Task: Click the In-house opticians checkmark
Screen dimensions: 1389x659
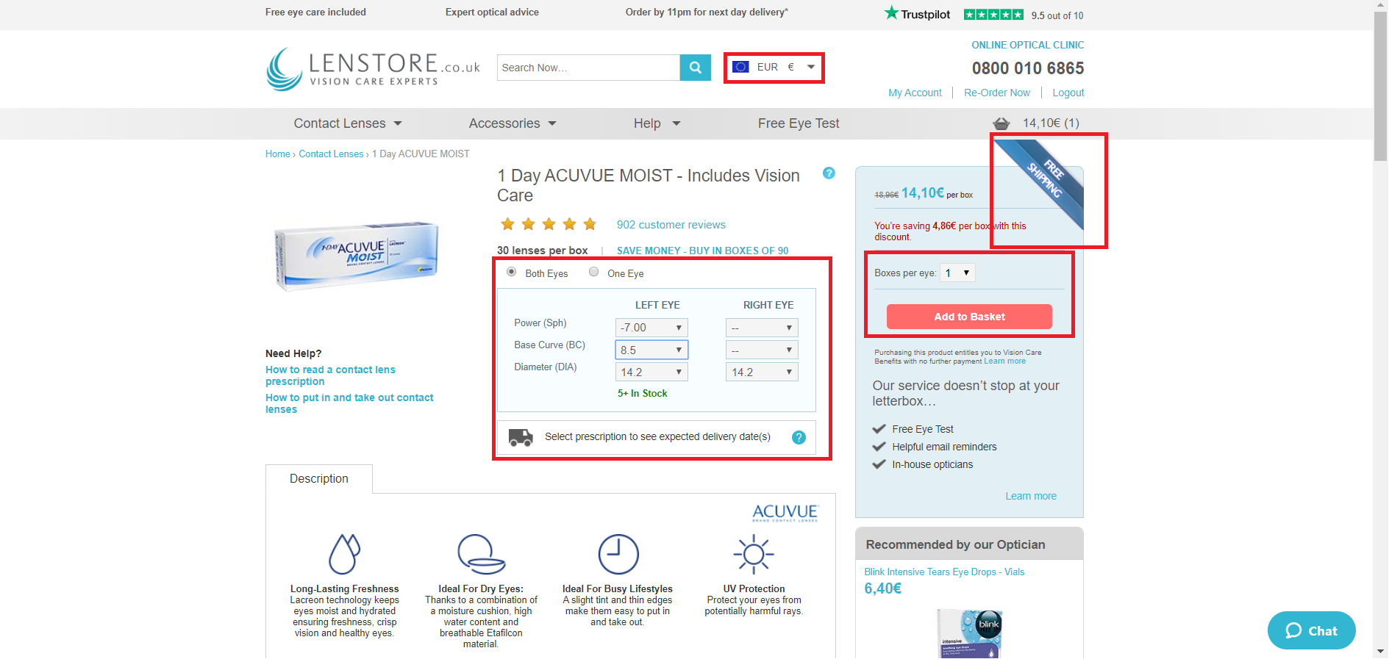Action: [x=879, y=464]
